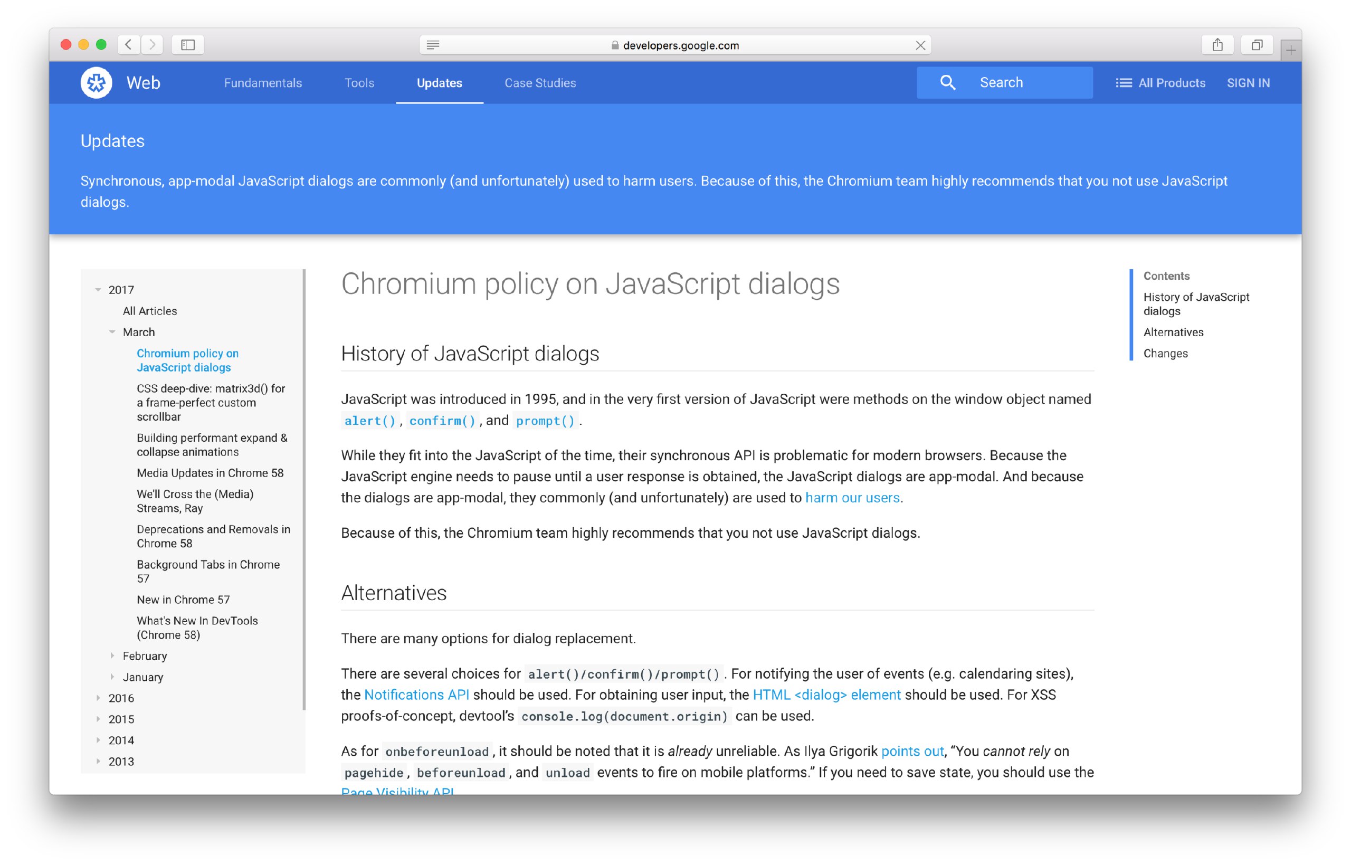Expand the 2013 archive
This screenshot has height=865, width=1351.
click(98, 761)
